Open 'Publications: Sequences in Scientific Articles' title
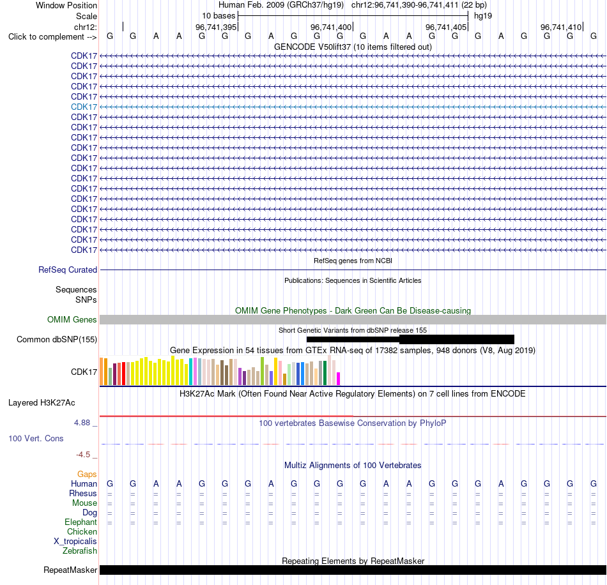 [353, 280]
